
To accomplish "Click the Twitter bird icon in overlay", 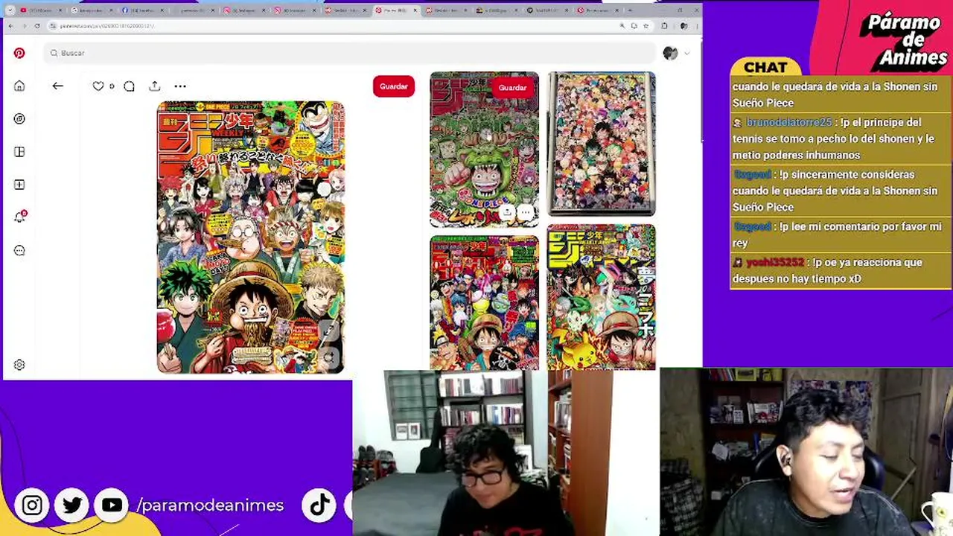I will pyautogui.click(x=72, y=505).
